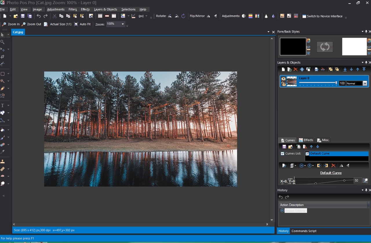Viewport: 371px width, 243px height.
Task: Create a new layer in Layers & Objects
Action: [283, 69]
